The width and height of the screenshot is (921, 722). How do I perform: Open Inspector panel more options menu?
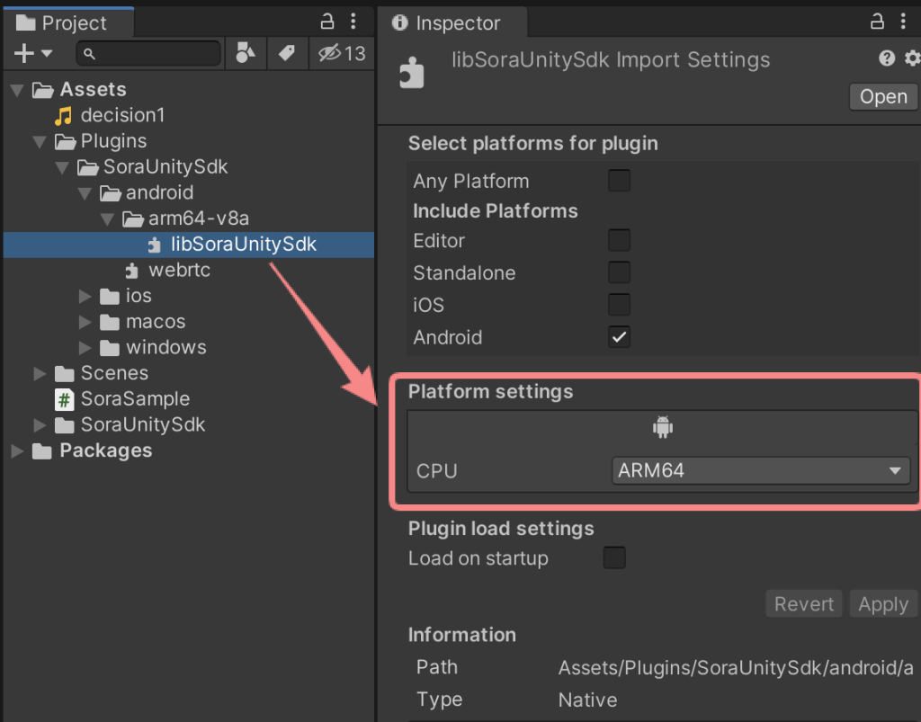(903, 22)
